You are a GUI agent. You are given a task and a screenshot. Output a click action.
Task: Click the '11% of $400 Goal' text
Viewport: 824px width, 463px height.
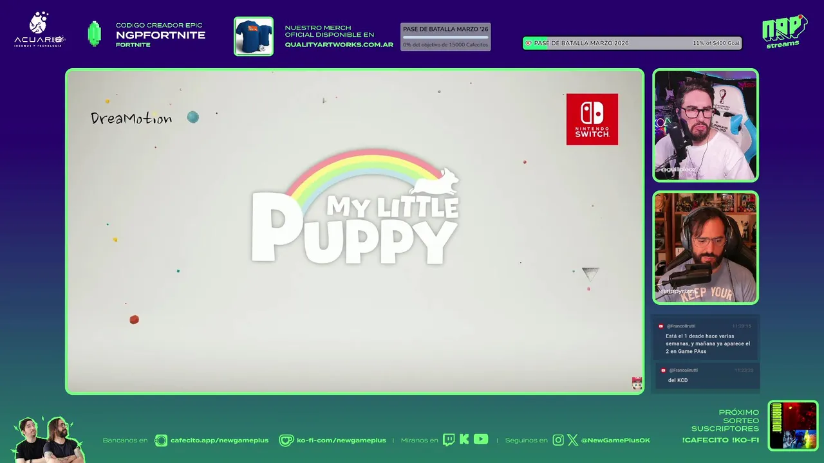coord(716,43)
